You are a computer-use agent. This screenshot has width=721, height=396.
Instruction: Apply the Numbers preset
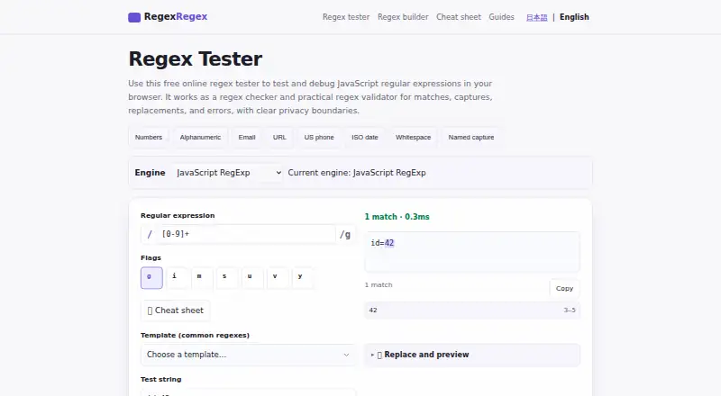click(149, 138)
